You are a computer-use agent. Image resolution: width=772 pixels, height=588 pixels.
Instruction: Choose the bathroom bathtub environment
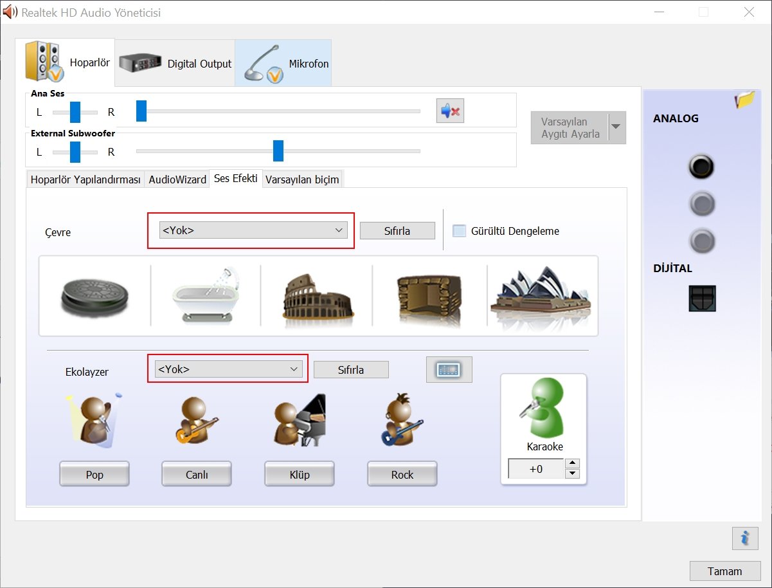[x=206, y=295]
